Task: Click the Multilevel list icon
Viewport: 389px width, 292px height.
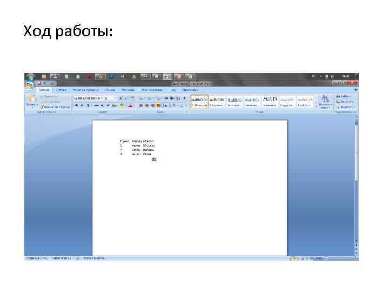Action: coord(159,98)
